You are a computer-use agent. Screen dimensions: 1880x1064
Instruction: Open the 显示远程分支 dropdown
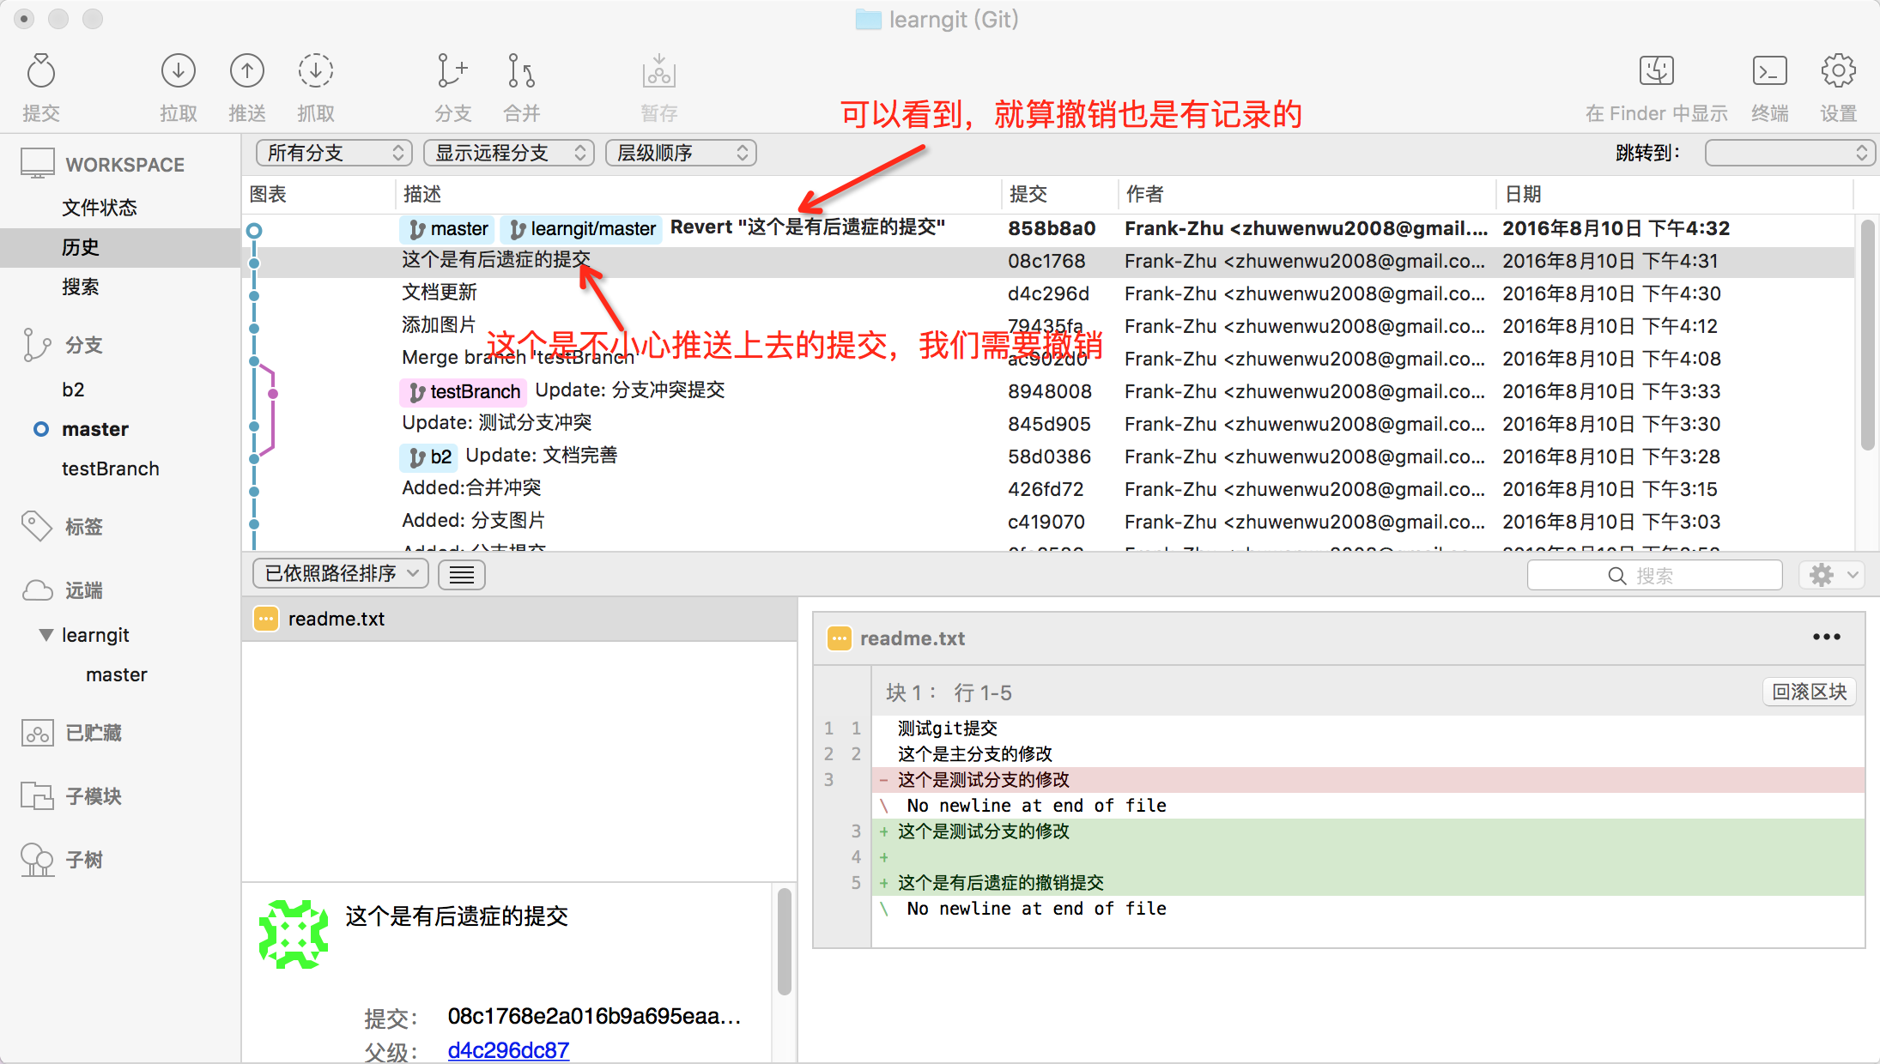coord(509,153)
